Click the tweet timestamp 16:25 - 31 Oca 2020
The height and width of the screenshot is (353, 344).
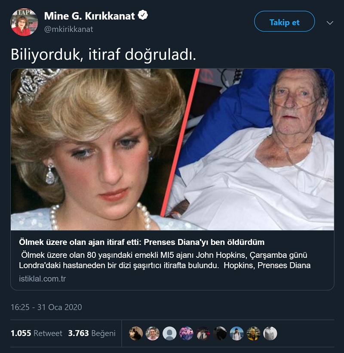[46, 307]
